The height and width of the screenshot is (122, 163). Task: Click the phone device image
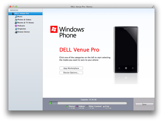click(x=126, y=50)
